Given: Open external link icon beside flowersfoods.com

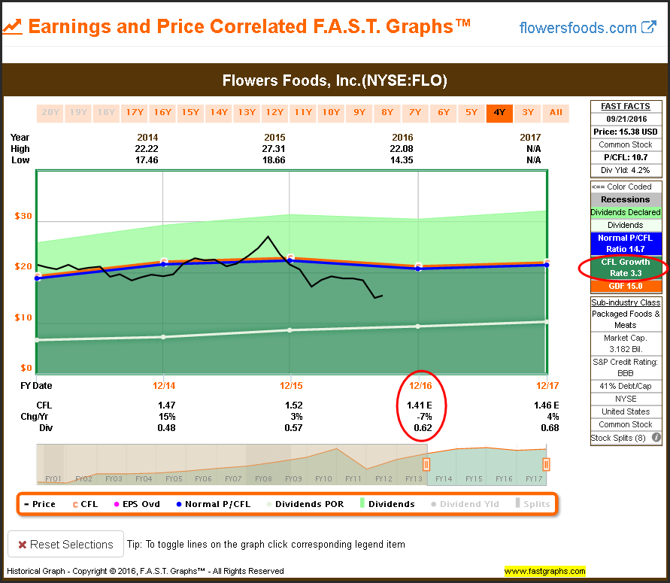Looking at the screenshot, I should pos(648,28).
